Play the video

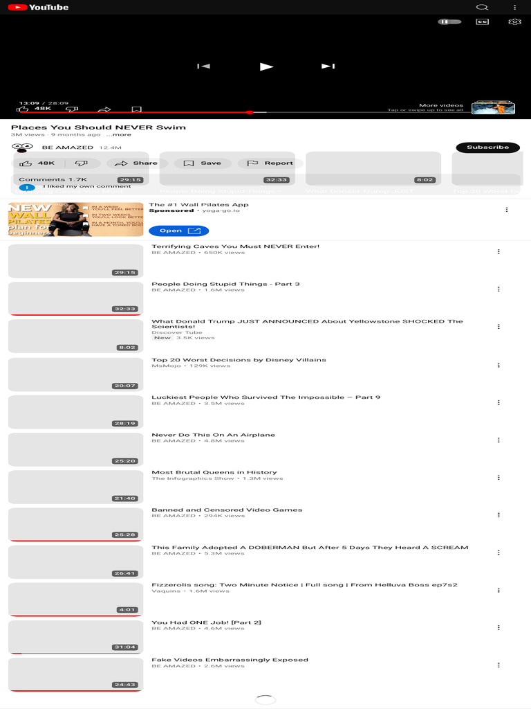(x=266, y=66)
